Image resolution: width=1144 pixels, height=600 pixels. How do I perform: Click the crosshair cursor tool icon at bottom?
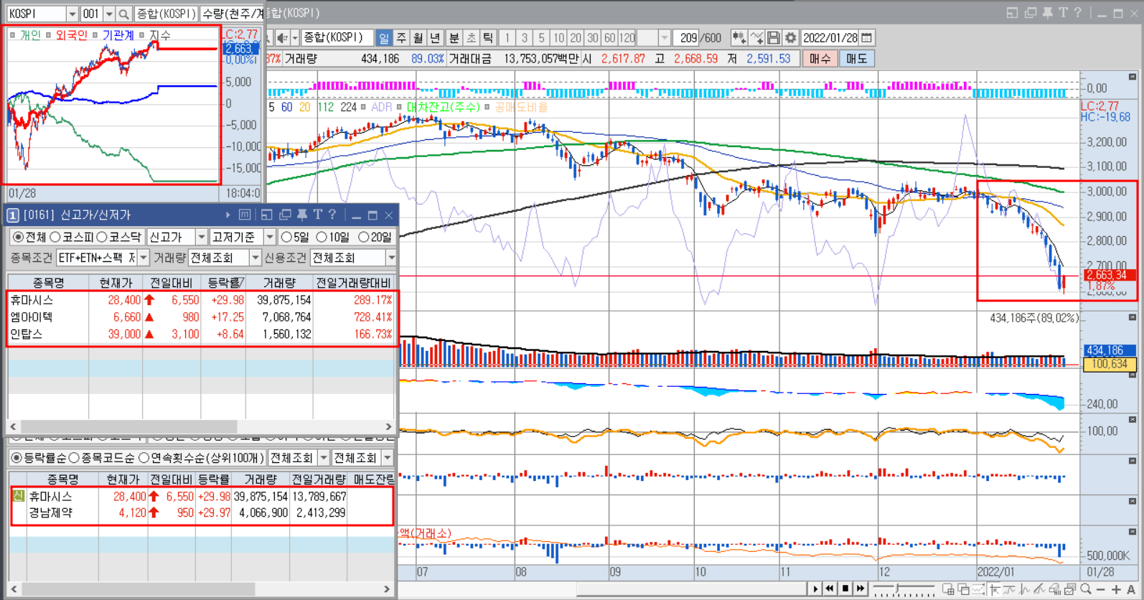pyautogui.click(x=995, y=589)
